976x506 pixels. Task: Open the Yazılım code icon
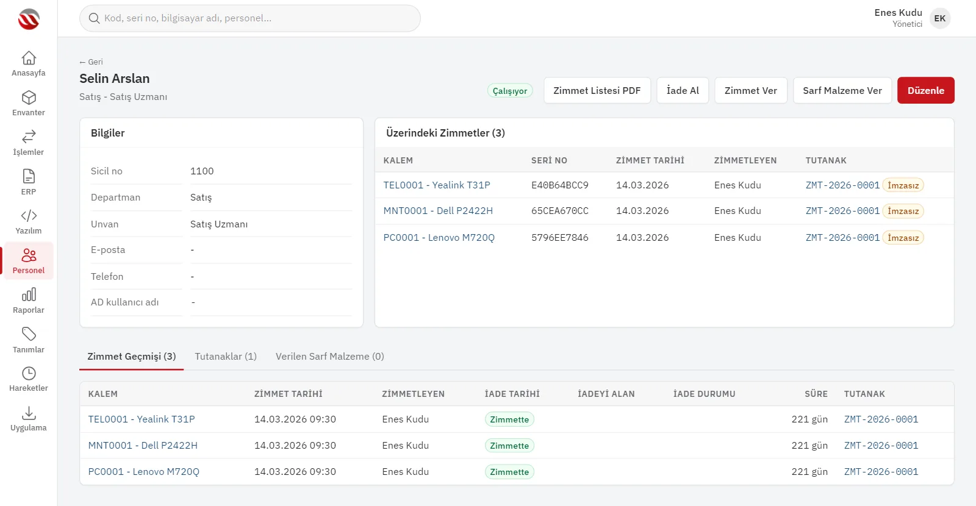[29, 216]
